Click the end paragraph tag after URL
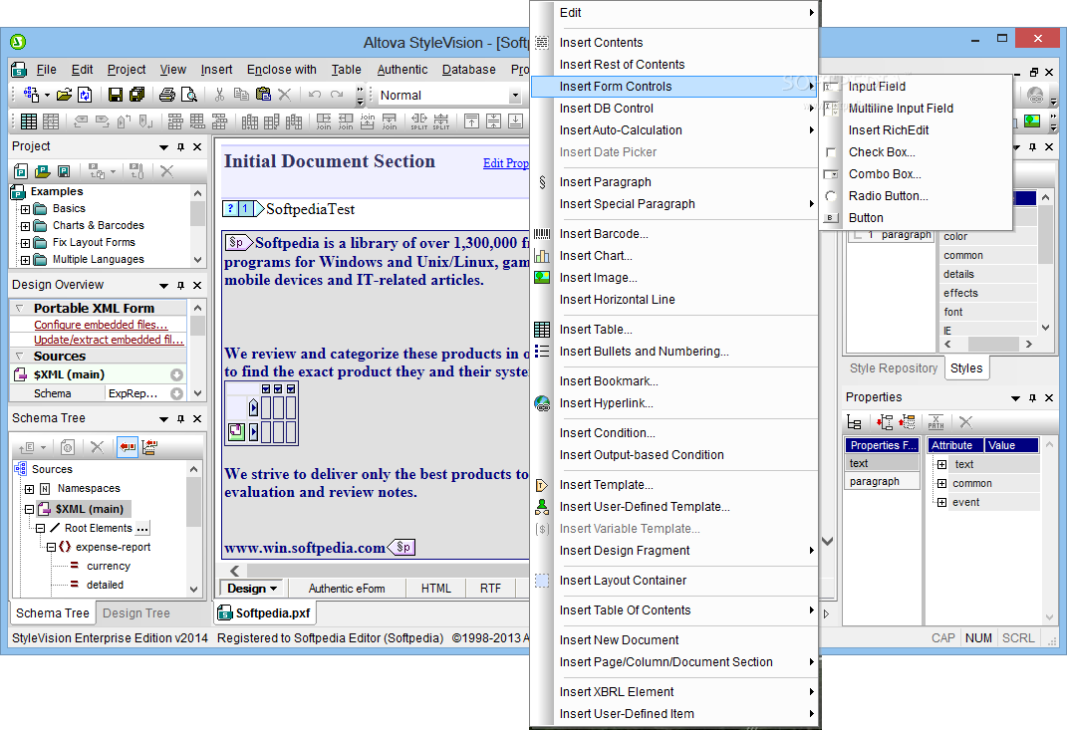Viewport: 1067px width, 730px height. tap(401, 547)
